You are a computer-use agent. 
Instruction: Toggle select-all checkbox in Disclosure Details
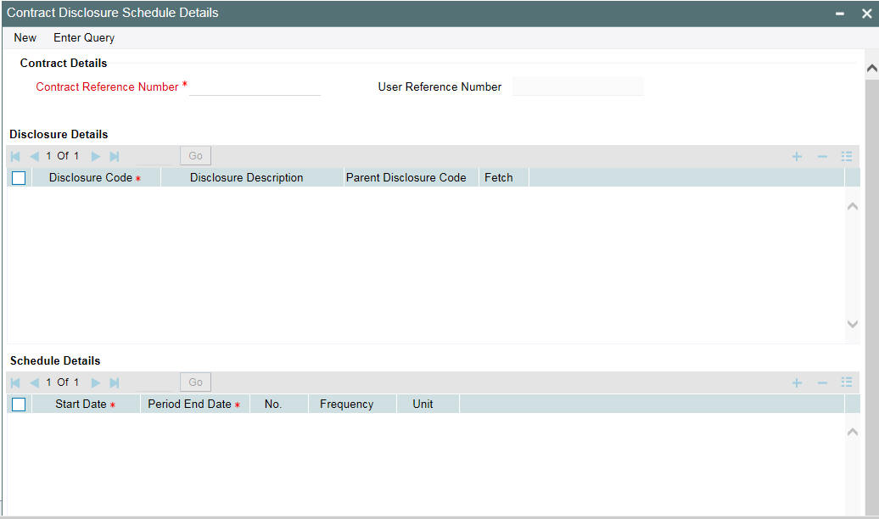coord(19,178)
